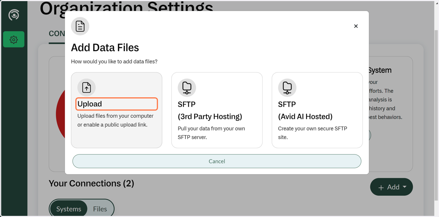
Task: Switch to the Files toggle
Action: 100,209
